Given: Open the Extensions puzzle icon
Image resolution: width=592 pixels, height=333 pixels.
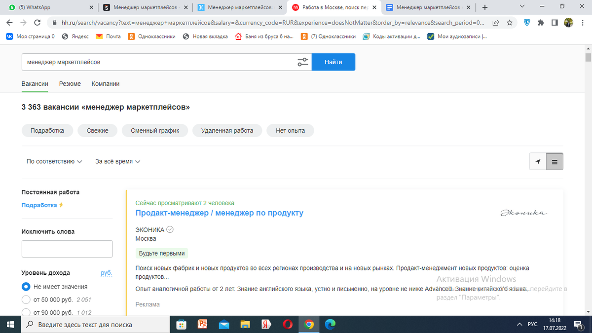Looking at the screenshot, I should click(541, 23).
